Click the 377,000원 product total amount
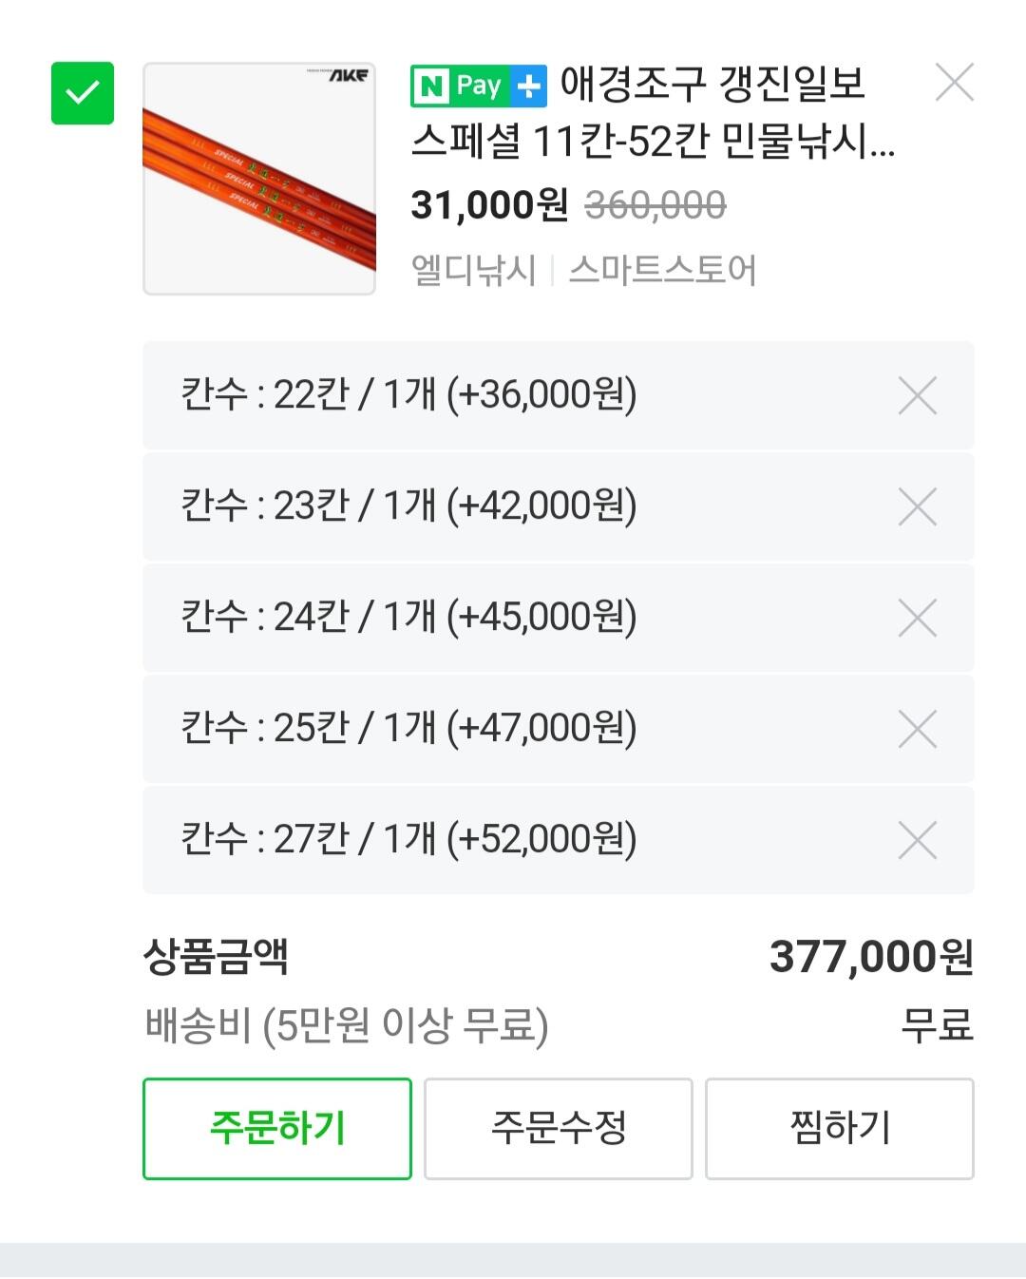The height and width of the screenshot is (1279, 1026). [871, 957]
